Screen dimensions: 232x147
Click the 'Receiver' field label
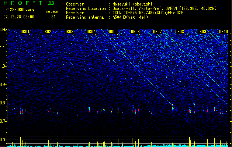75,13
